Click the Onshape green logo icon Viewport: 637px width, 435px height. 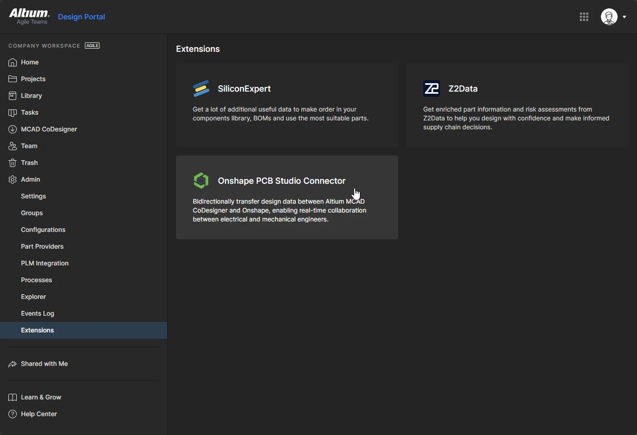(x=201, y=181)
